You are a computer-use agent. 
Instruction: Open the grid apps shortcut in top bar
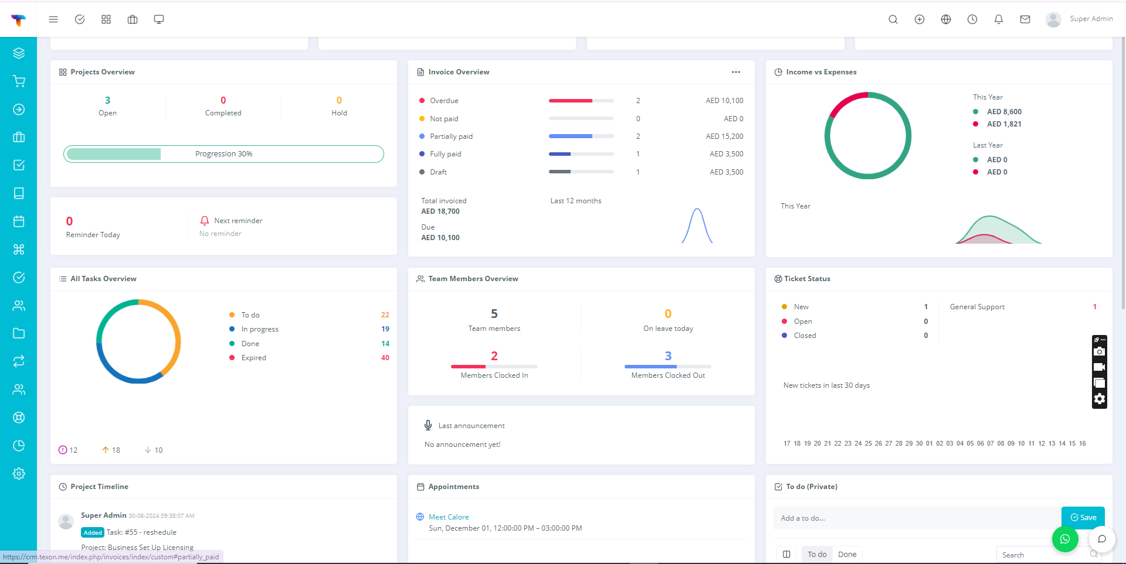tap(106, 19)
